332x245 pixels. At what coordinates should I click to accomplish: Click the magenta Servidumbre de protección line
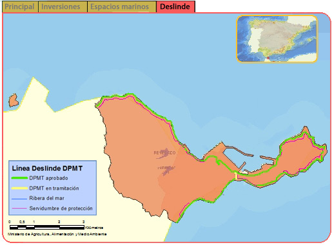[19, 208]
